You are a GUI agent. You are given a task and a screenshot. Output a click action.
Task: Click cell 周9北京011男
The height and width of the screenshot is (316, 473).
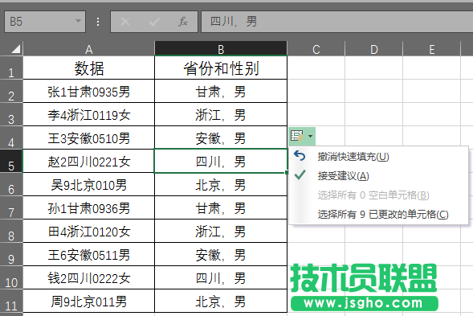[x=88, y=301]
